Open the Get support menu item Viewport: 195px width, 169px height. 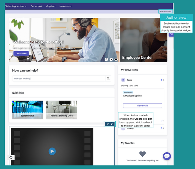pyautogui.click(x=36, y=6)
